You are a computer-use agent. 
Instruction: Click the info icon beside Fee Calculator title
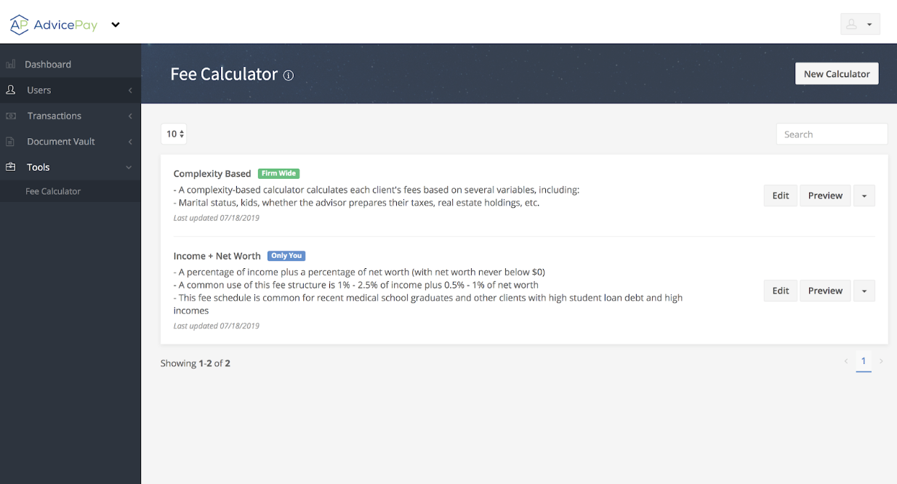point(289,76)
